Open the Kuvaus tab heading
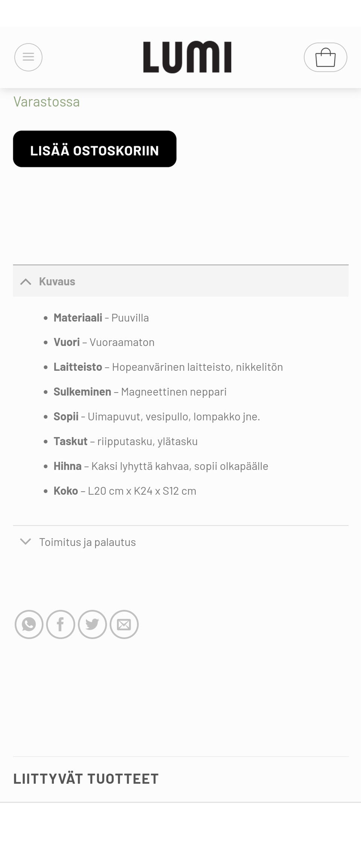Viewport: 361px width, 844px height. [57, 281]
